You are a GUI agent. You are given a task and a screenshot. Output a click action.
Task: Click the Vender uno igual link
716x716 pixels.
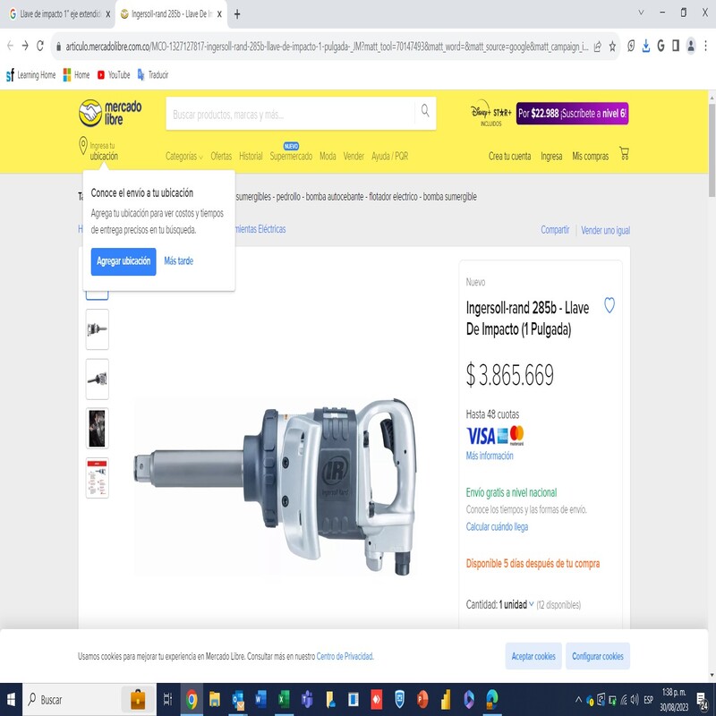(605, 230)
